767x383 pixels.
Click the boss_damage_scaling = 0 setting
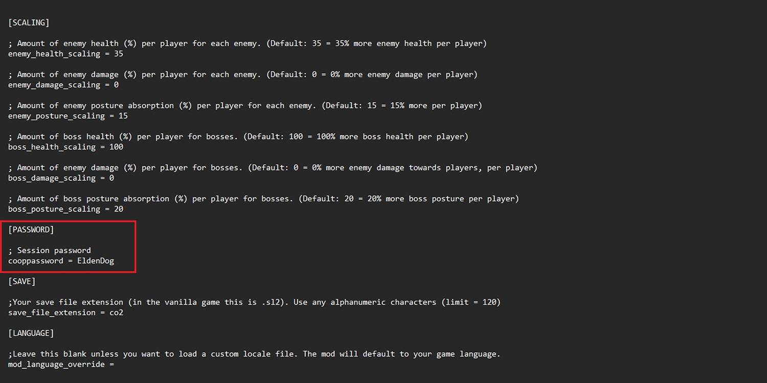point(61,178)
